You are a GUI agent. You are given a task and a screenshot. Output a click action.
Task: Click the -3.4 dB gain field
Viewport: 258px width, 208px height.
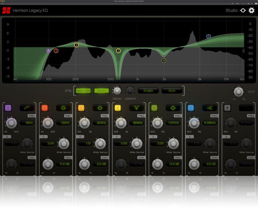(173, 164)
